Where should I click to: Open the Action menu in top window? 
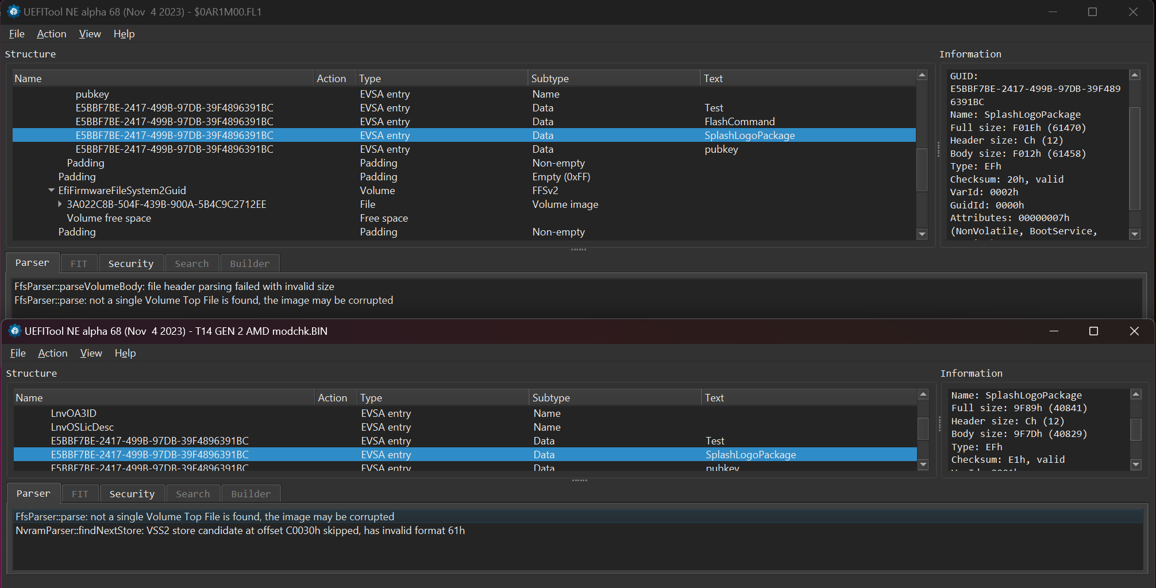pos(51,34)
